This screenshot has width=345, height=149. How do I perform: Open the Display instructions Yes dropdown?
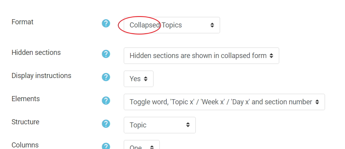tap(139, 79)
